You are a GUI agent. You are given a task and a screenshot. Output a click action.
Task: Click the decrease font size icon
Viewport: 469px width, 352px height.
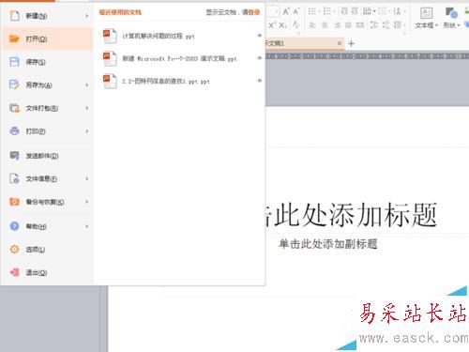[296, 12]
